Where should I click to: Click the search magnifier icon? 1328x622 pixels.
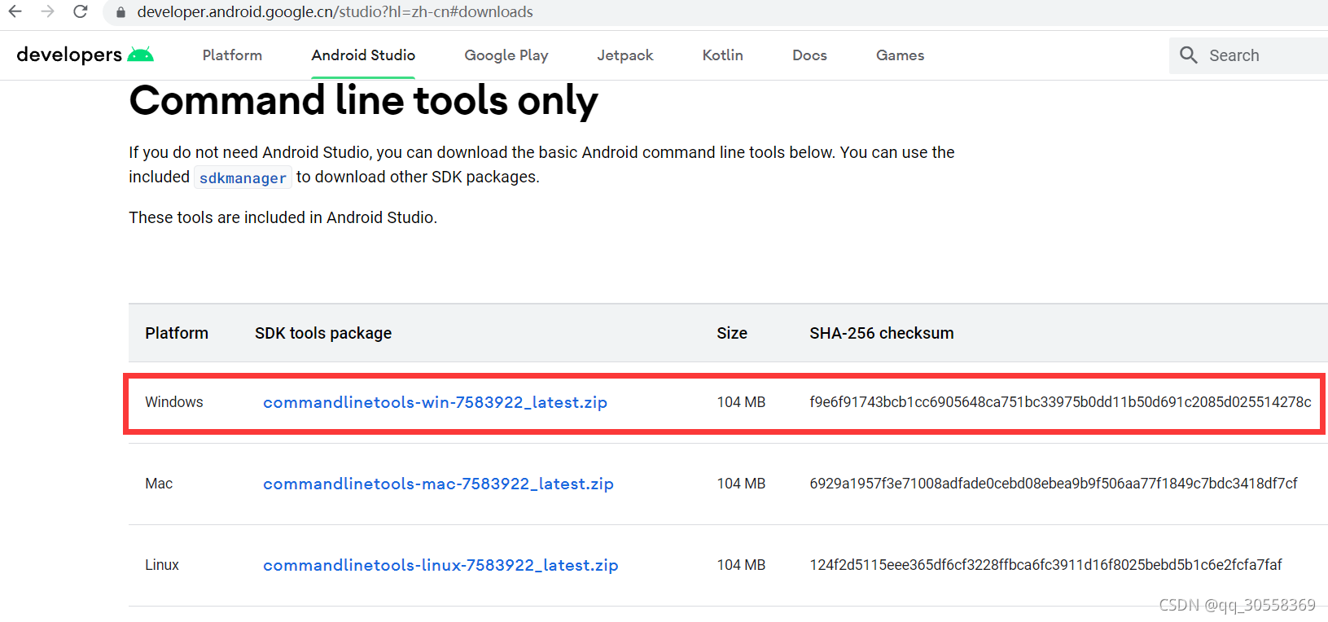coord(1189,55)
